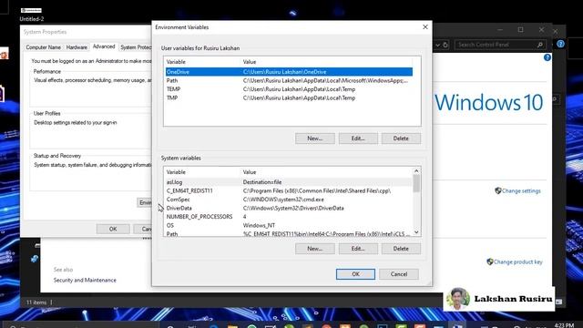Select the OneDrive user variable row
The width and height of the screenshot is (583, 328).
(289, 72)
